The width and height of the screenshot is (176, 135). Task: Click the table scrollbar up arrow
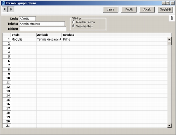pos(169,39)
